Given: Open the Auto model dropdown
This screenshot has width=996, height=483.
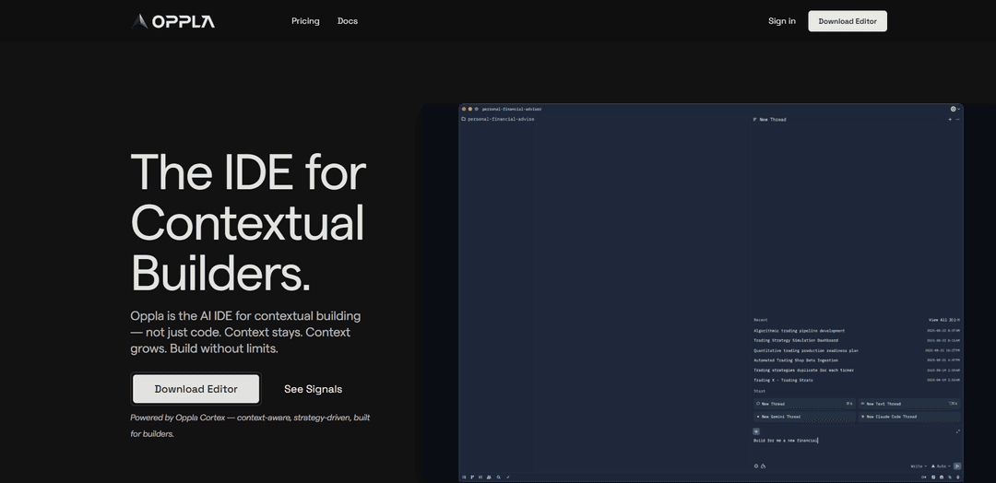Looking at the screenshot, I should click(x=941, y=465).
